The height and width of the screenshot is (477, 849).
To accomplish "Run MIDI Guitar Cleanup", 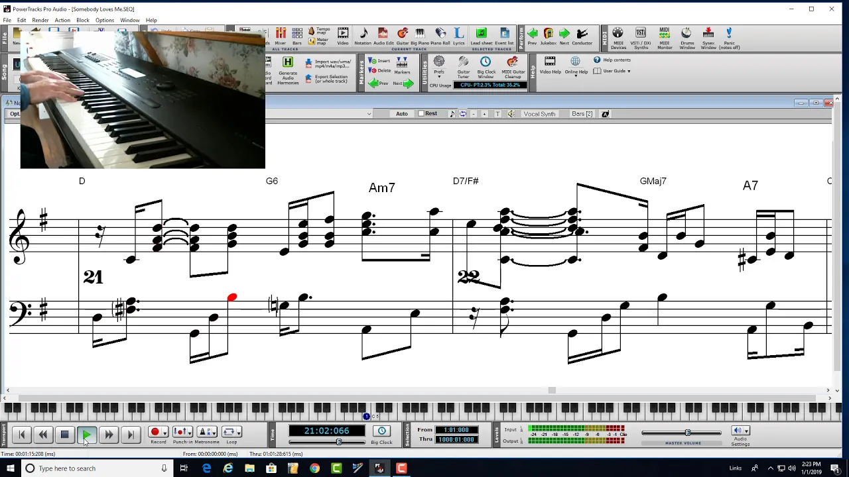I will pos(513,68).
